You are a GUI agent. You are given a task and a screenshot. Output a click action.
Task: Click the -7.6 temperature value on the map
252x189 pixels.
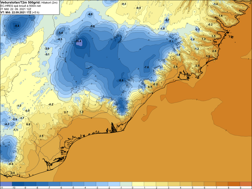pyautogui.click(x=146, y=67)
